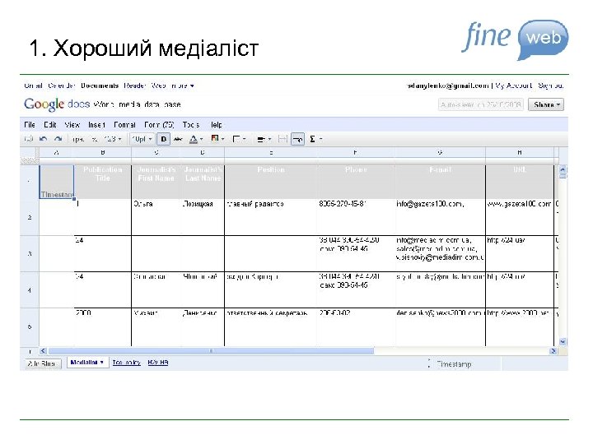This screenshot has width=593, height=444.
Task: Open the cell background color picker
Action: [217, 139]
